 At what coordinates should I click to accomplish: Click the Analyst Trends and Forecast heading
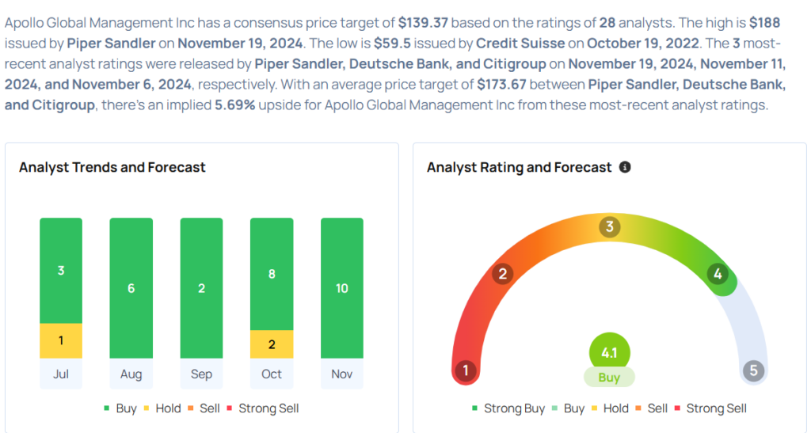tap(112, 167)
